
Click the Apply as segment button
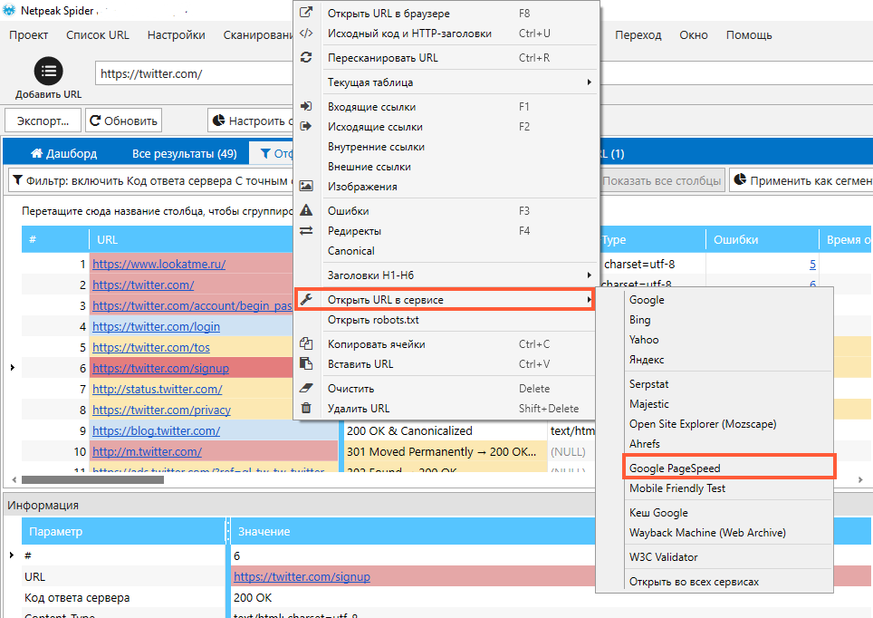[x=801, y=180]
